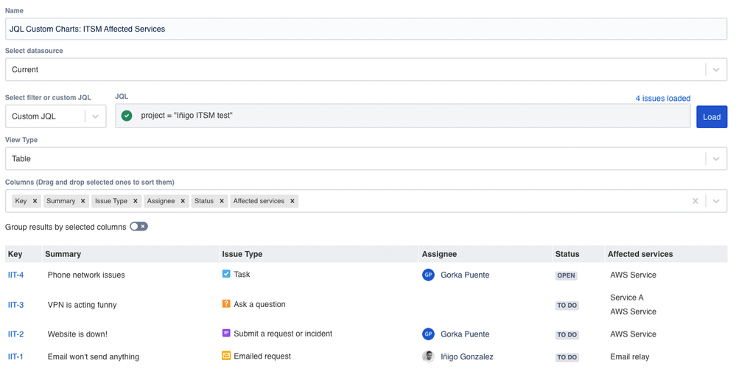Click the green JQL valid checkmark icon

127,116
